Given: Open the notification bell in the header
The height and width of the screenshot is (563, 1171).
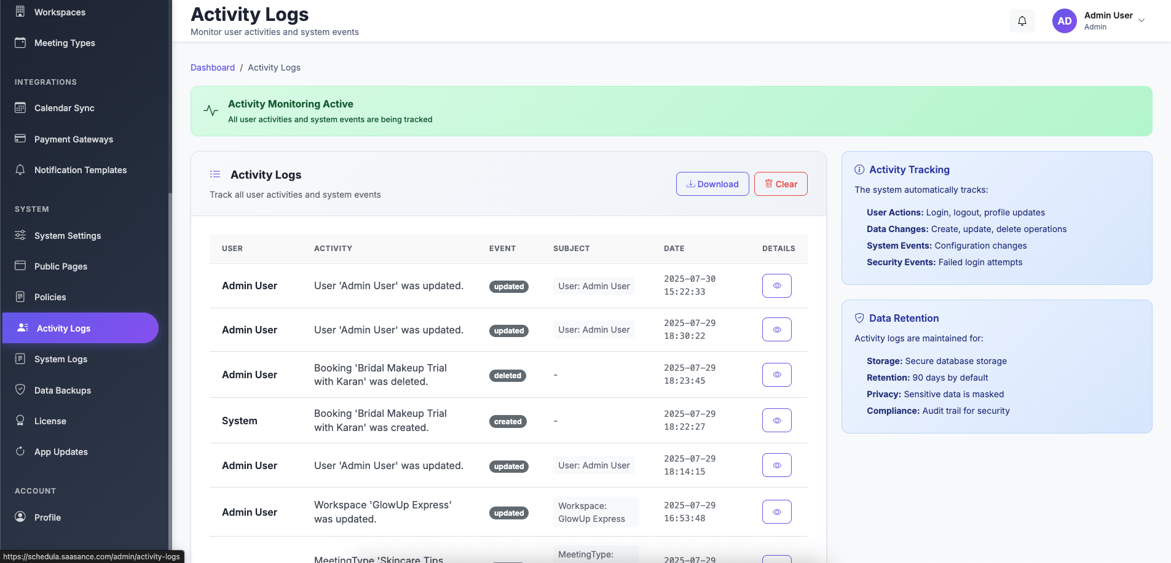Looking at the screenshot, I should (1022, 20).
